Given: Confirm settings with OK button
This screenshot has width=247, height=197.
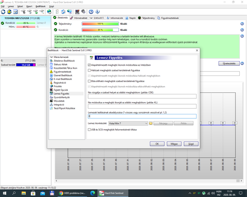Looking at the screenshot, I should (x=157, y=144).
